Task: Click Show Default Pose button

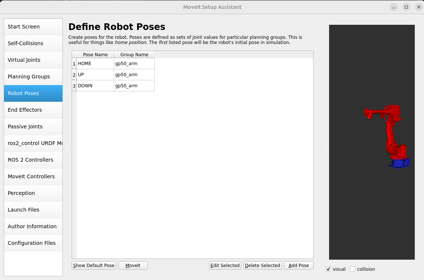Action: (94, 265)
